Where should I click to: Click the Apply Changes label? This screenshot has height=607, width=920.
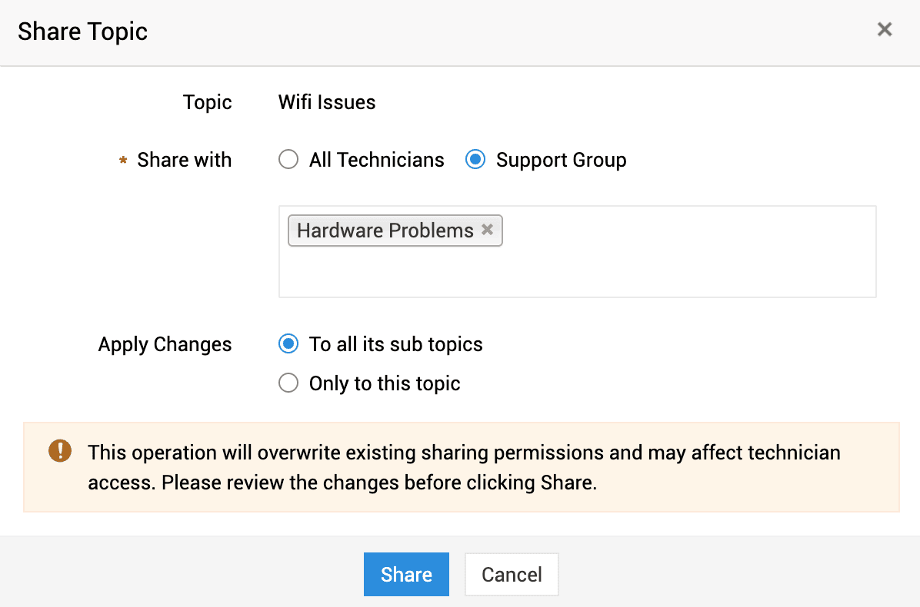tap(165, 344)
